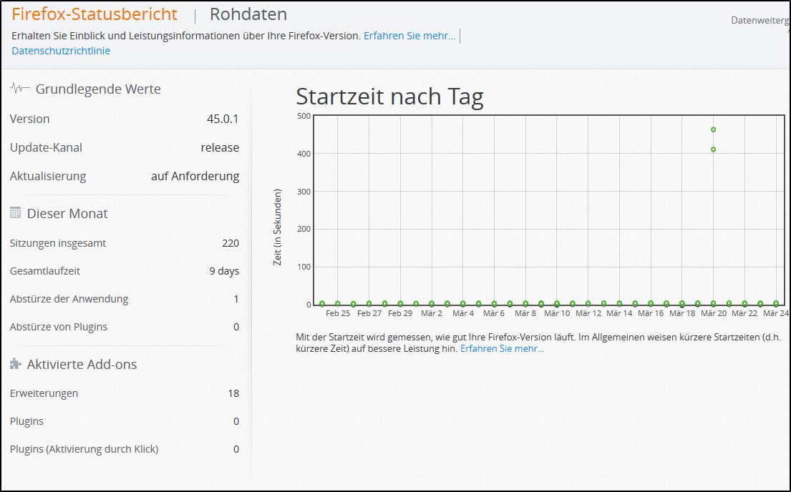Viewport: 791px width, 492px height.
Task: Click the Dieser Monat section heading
Action: coord(67,213)
